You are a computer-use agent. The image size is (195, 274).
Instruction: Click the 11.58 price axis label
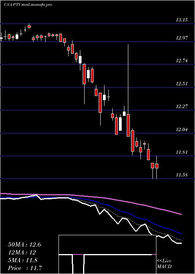click(182, 175)
